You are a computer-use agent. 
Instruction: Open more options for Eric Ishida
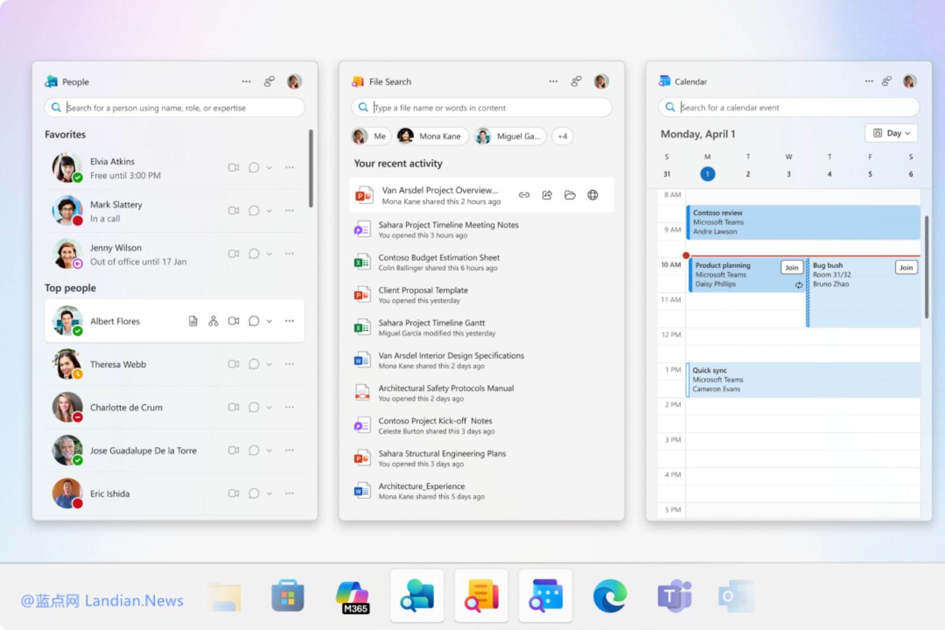(x=289, y=494)
